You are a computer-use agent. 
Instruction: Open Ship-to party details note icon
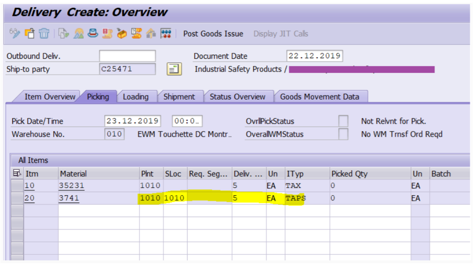[174, 69]
